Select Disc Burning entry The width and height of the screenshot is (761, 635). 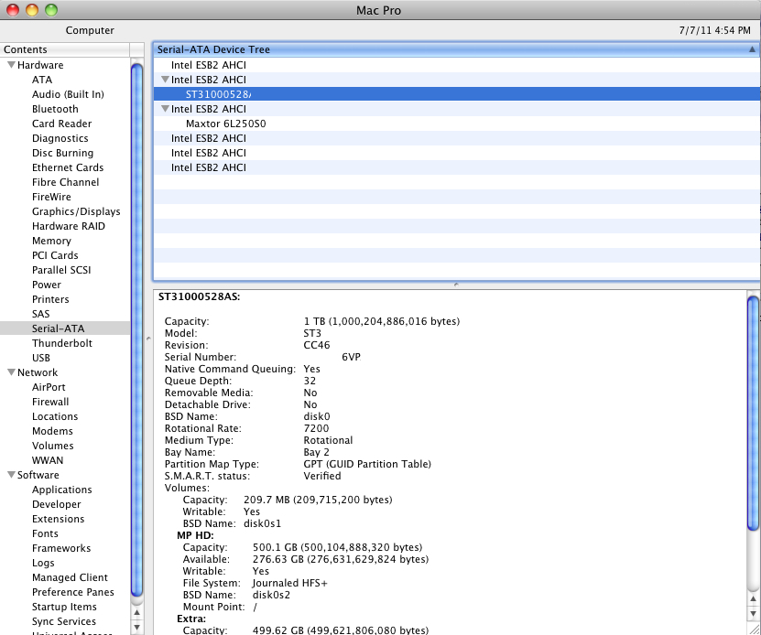pos(62,153)
